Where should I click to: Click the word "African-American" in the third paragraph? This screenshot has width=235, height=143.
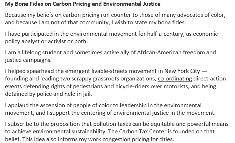tap(159, 52)
